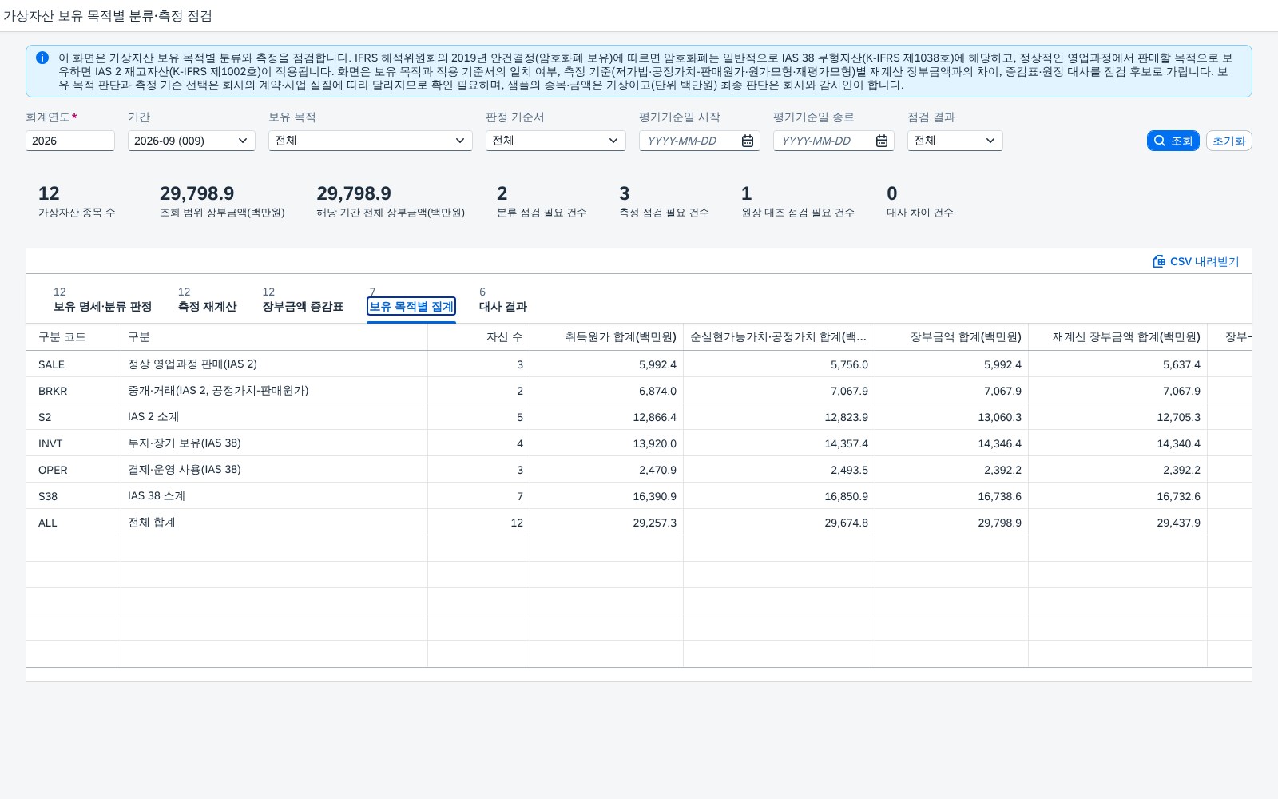Viewport: 1278px width, 799px height.
Task: Open calendar picker for 평가기준일 종료
Action: [882, 141]
